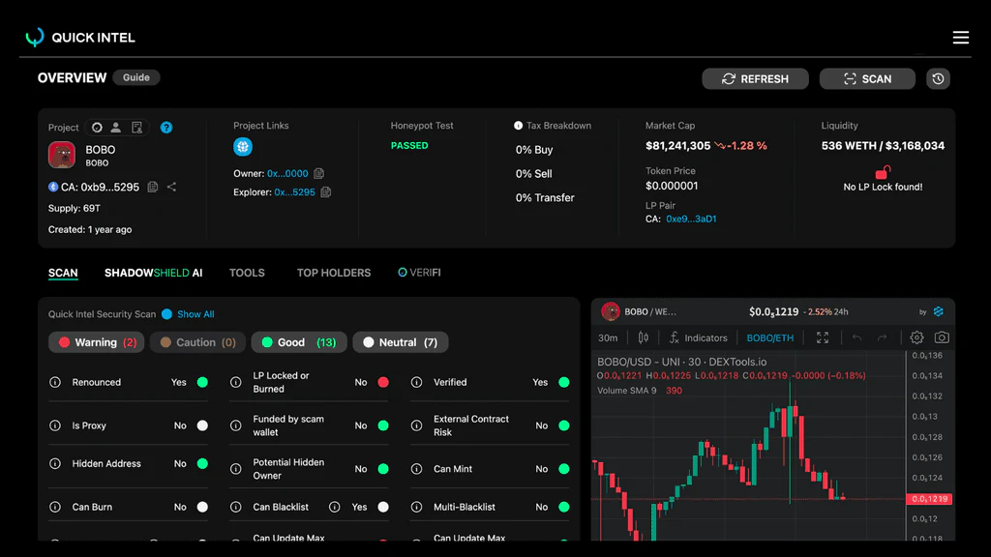The width and height of the screenshot is (991, 557).
Task: Open the candle chart style selector
Action: 642,337
